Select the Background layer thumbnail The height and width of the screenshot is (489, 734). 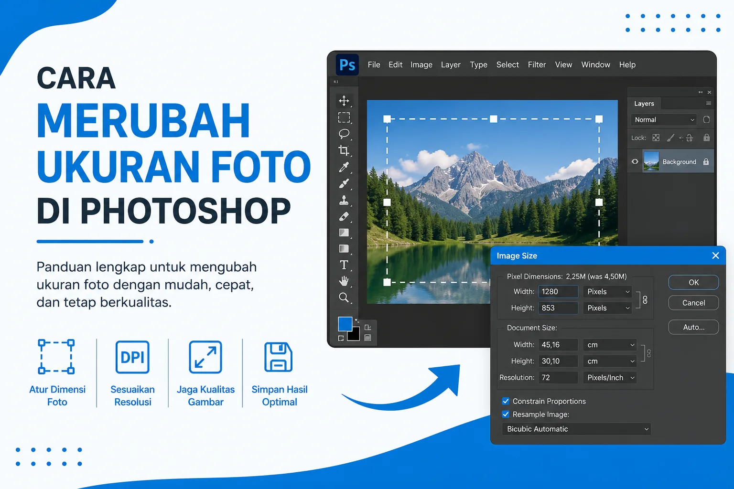coord(651,161)
